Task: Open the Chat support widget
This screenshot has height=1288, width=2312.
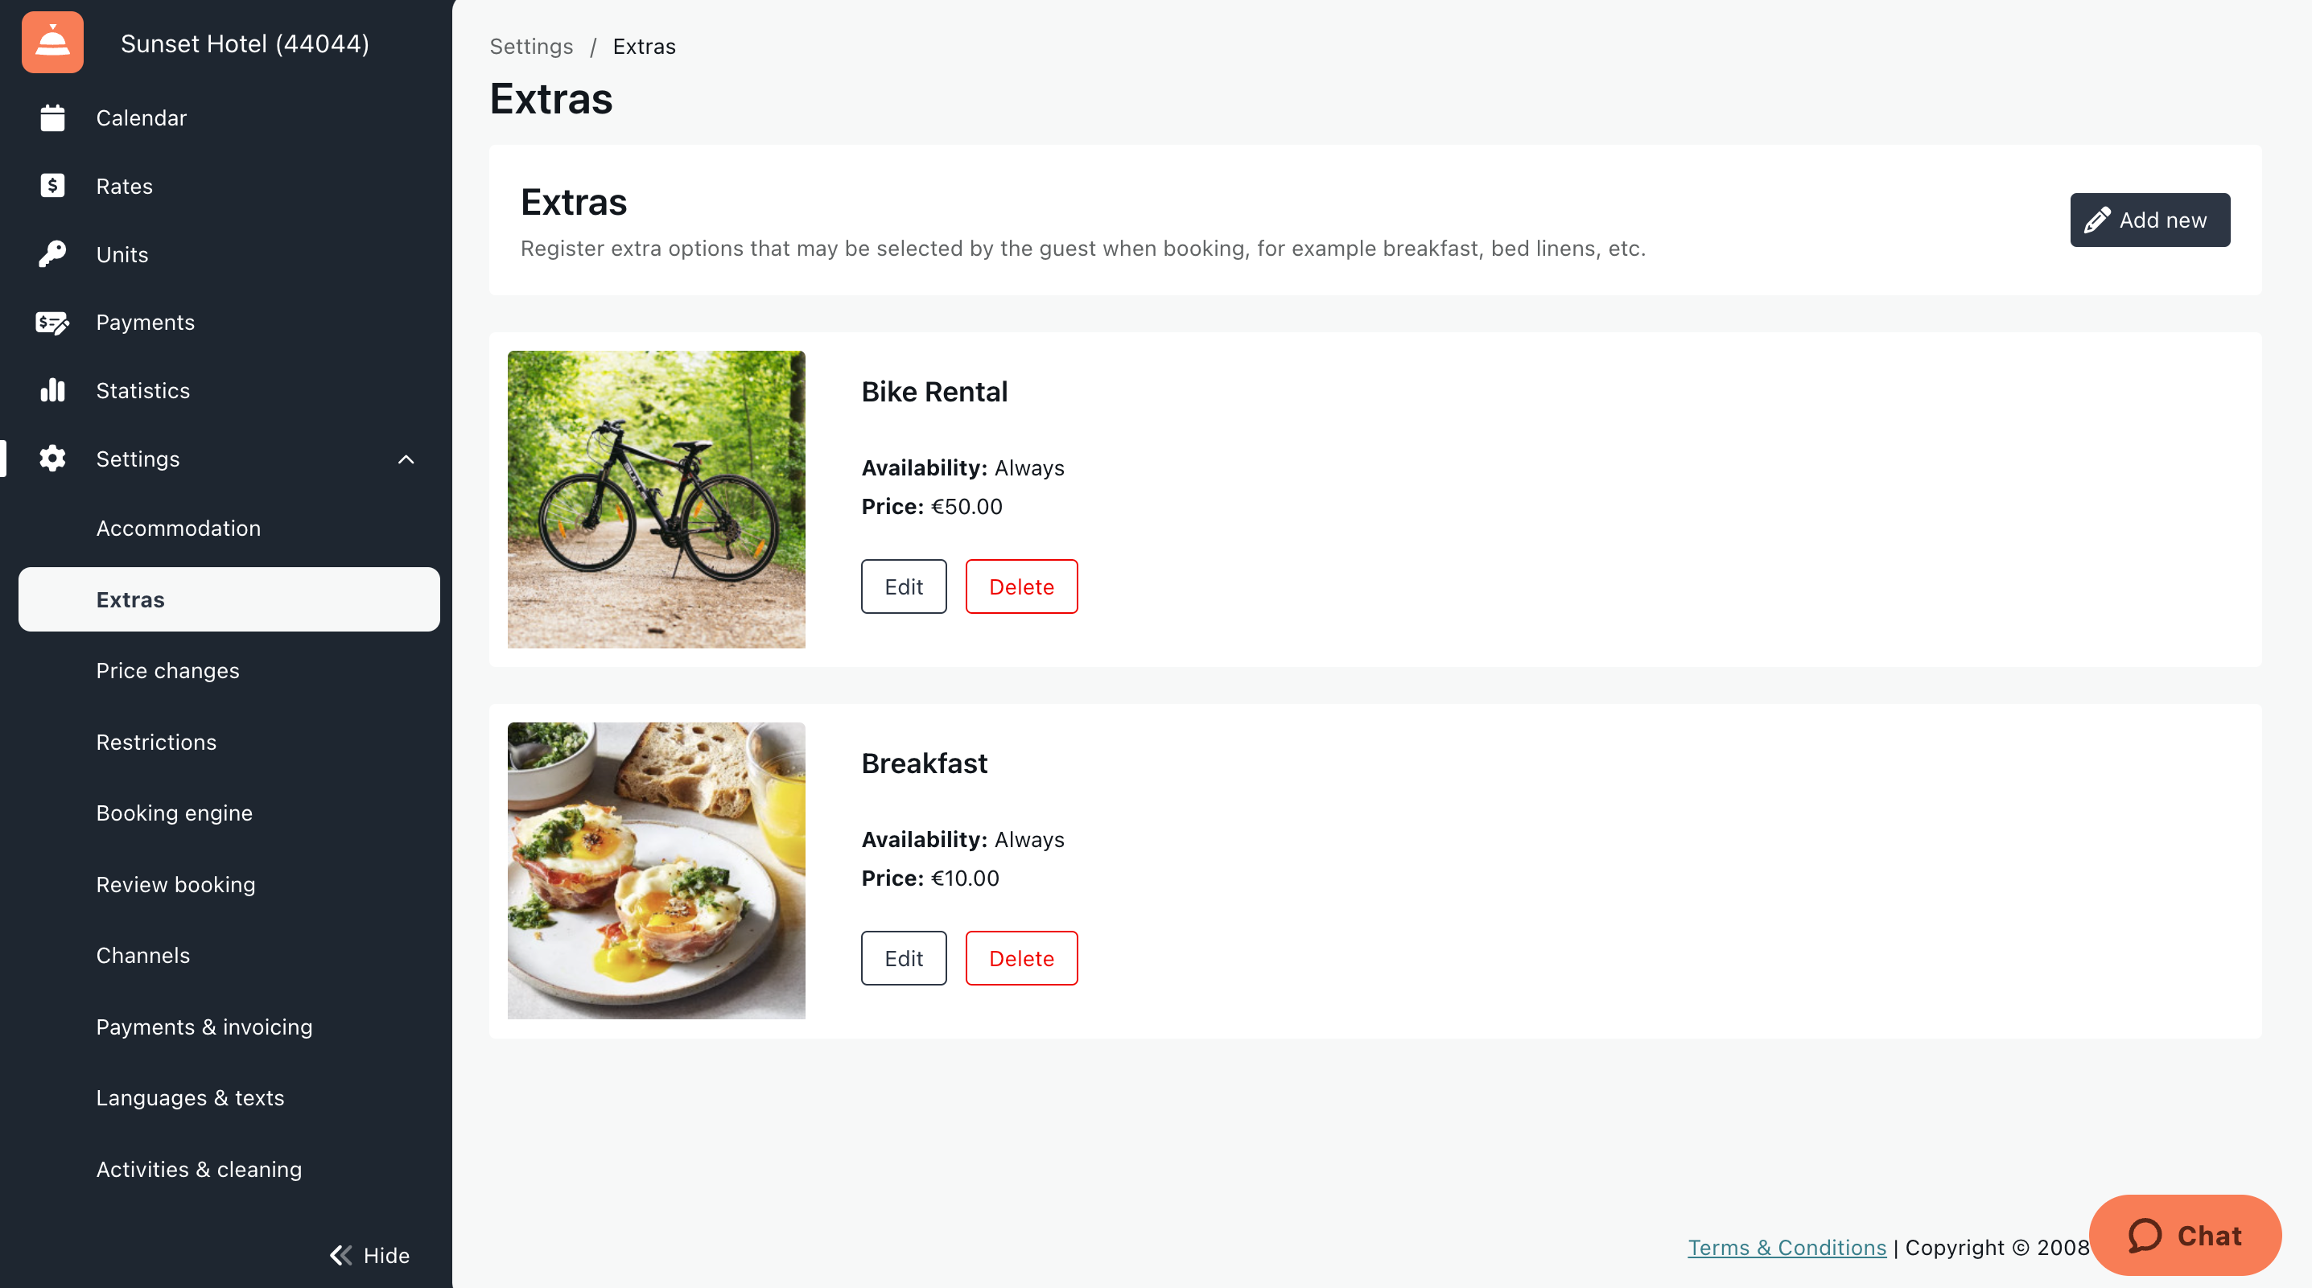Action: 2185,1235
